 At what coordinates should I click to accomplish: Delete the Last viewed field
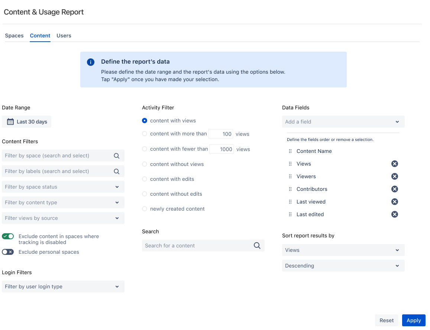point(395,202)
